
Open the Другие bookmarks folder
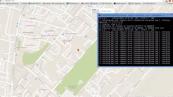(170, 4)
